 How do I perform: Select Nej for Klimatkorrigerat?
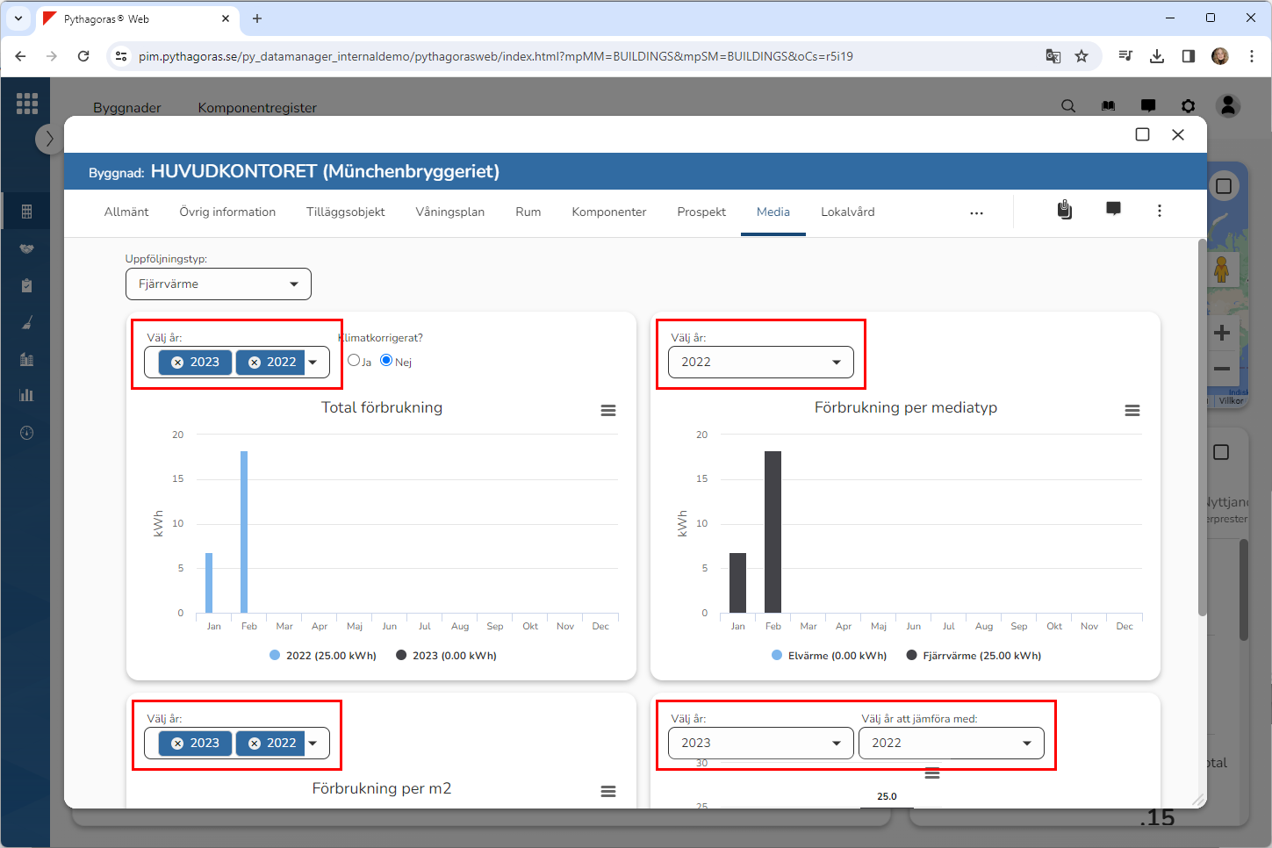click(386, 360)
